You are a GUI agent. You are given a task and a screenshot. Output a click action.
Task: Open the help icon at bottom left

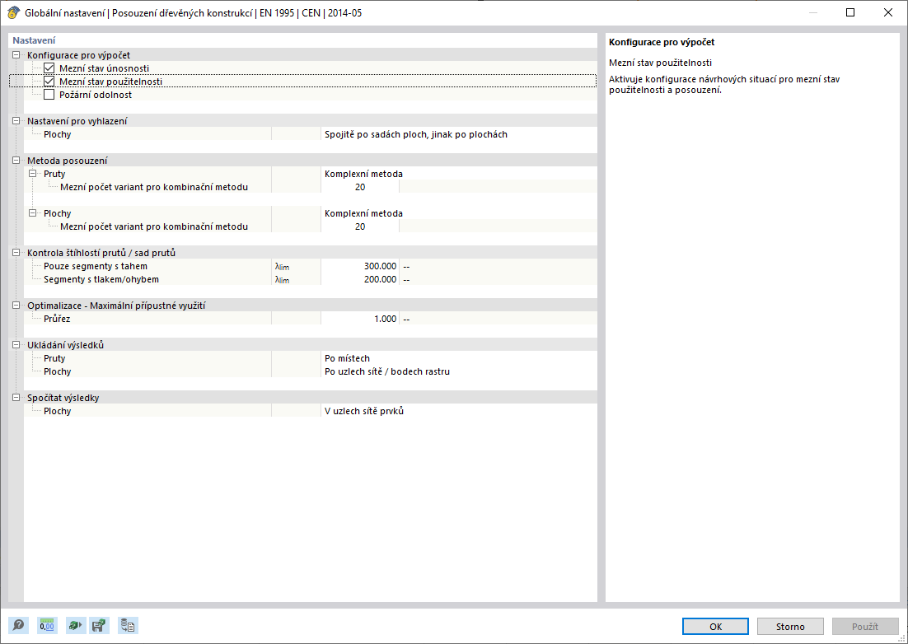[x=18, y=626]
